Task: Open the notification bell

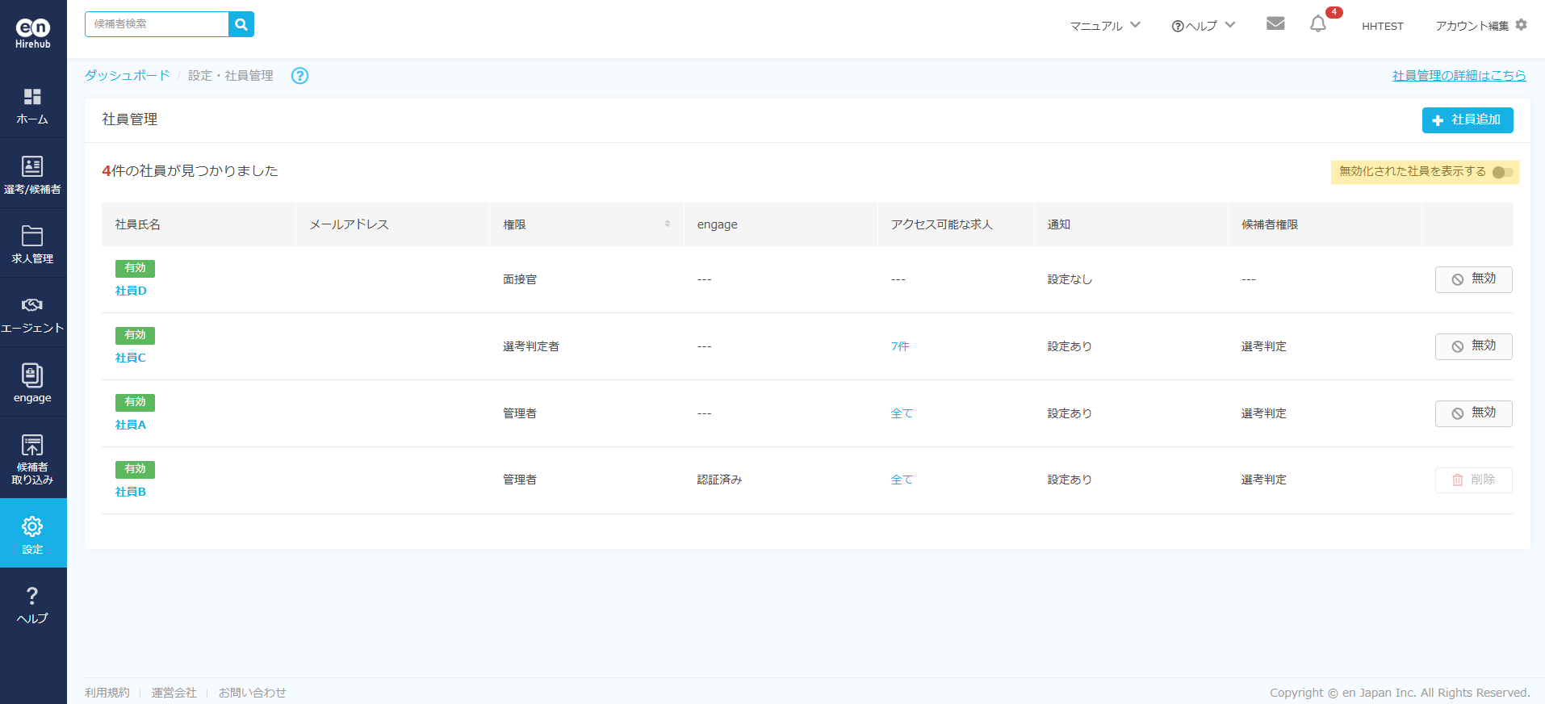Action: pos(1317,24)
